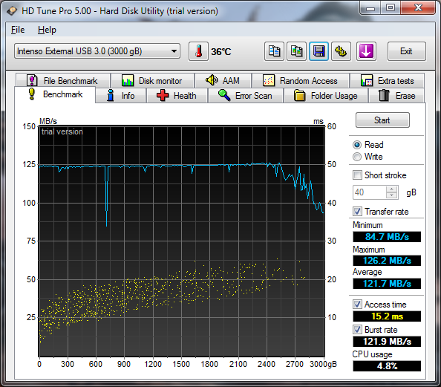
Task: Uncheck the Transfer rate checkbox
Action: [357, 212]
